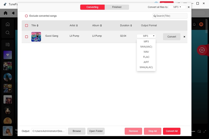Collapse the MP3 output format dropdown

[146, 36]
